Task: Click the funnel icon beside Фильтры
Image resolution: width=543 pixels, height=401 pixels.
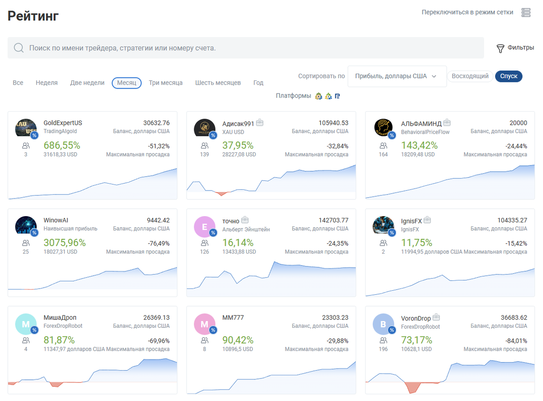Action: tap(500, 48)
